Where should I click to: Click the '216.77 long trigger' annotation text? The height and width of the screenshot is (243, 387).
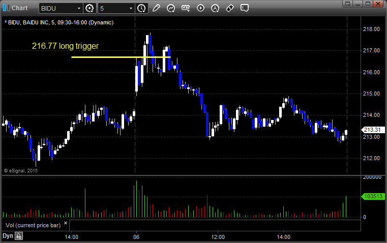point(66,46)
